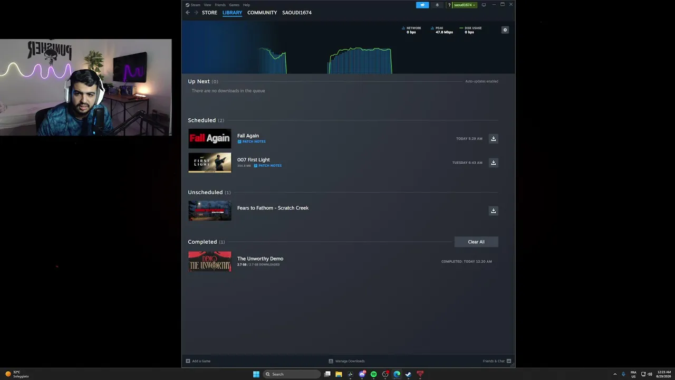Click the back navigation arrow
The width and height of the screenshot is (675, 380).
coord(188,13)
